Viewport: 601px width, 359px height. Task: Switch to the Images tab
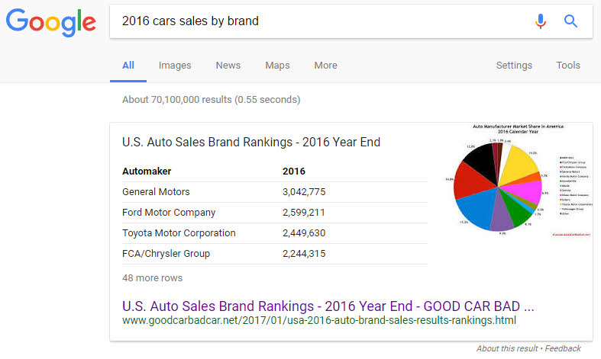175,66
